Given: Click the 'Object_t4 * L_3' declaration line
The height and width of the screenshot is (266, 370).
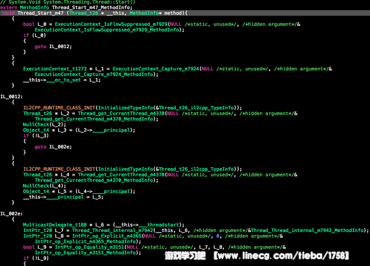Looking at the screenshot, I should click(x=79, y=130).
